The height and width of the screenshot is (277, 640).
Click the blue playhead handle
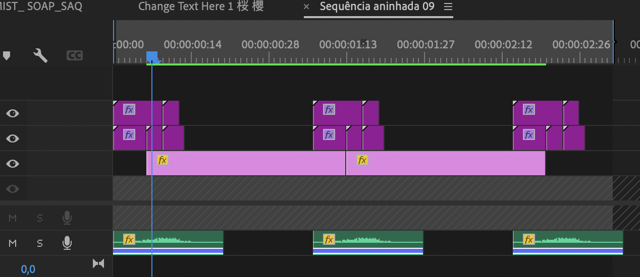click(152, 56)
